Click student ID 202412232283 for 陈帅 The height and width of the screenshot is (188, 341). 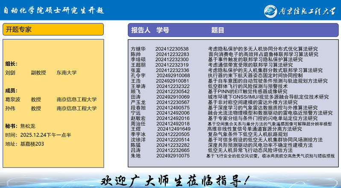173,54
